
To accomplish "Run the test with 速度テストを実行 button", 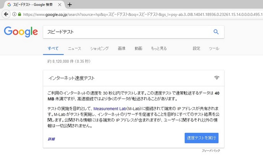I will (x=201, y=138).
